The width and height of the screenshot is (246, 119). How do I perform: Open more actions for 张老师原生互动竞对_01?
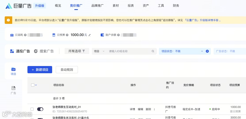click(154, 109)
